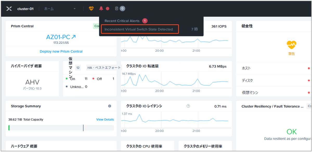This screenshot has height=152, width=312.
Task: Click the HA・ベストエフォート badge
Action: click(104, 68)
